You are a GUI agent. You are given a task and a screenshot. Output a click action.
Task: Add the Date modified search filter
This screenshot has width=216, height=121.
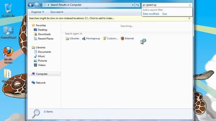pyautogui.click(x=151, y=14)
